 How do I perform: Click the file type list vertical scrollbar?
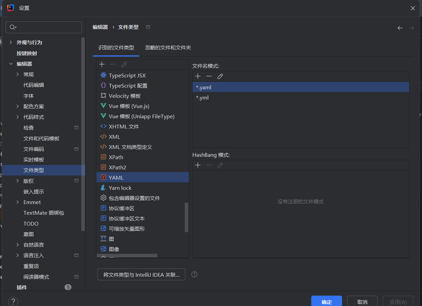coord(186,217)
